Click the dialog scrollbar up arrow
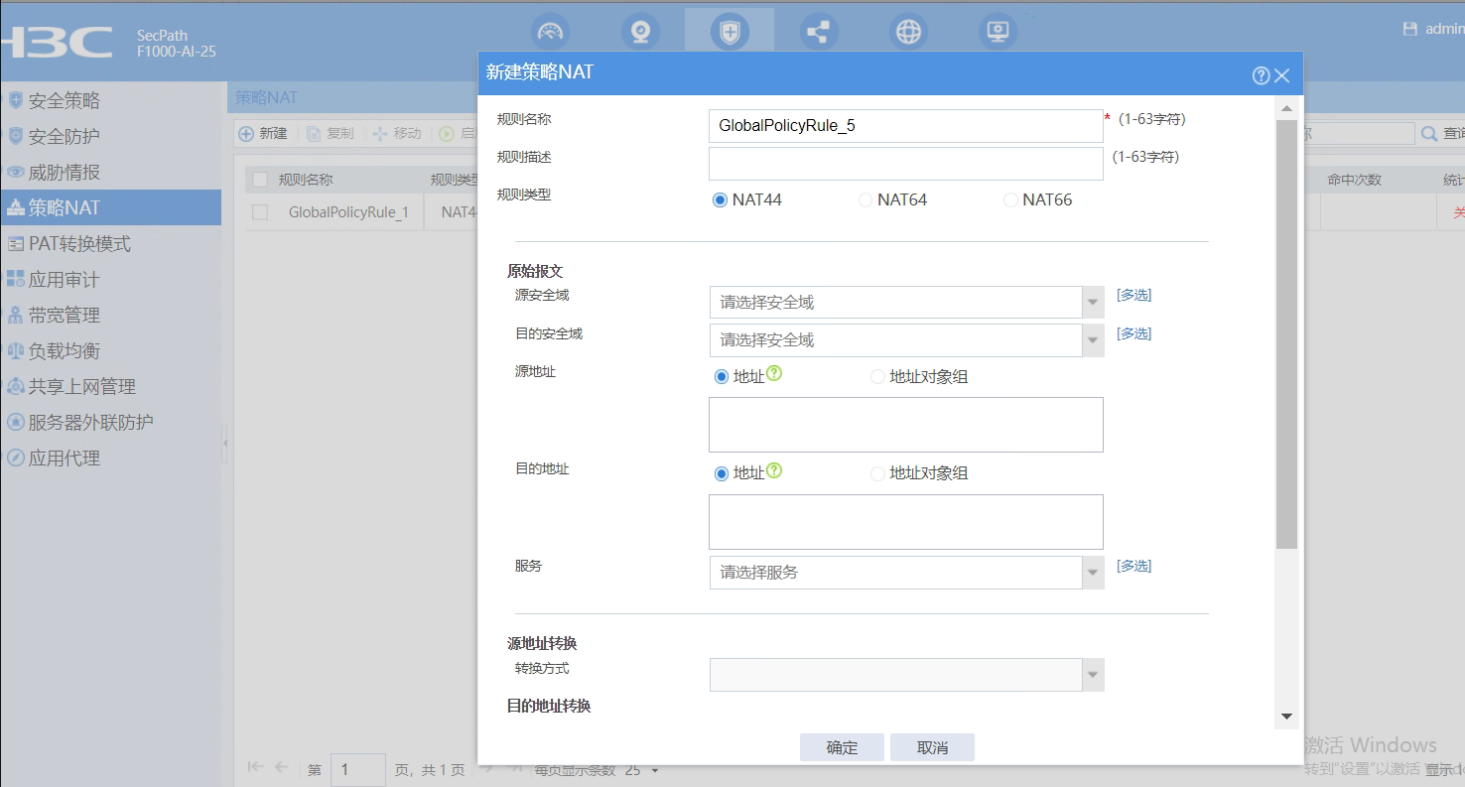 (x=1286, y=108)
